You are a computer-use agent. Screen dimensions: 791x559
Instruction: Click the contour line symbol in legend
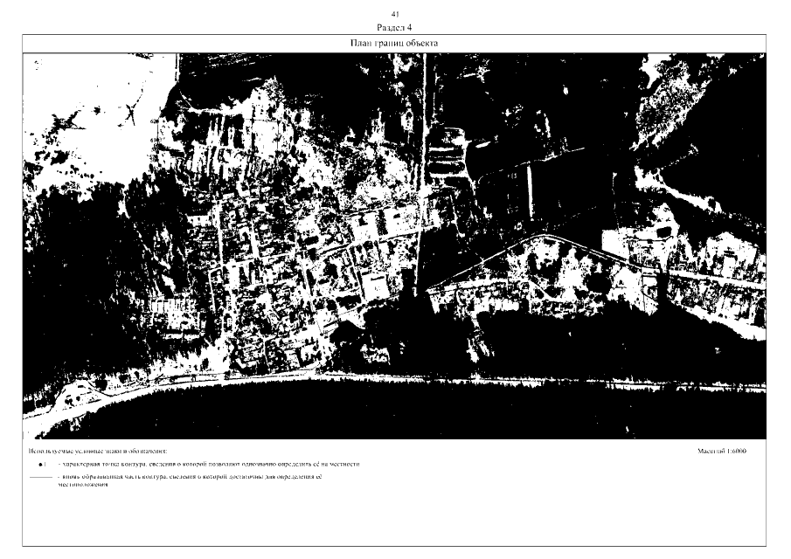(40, 479)
